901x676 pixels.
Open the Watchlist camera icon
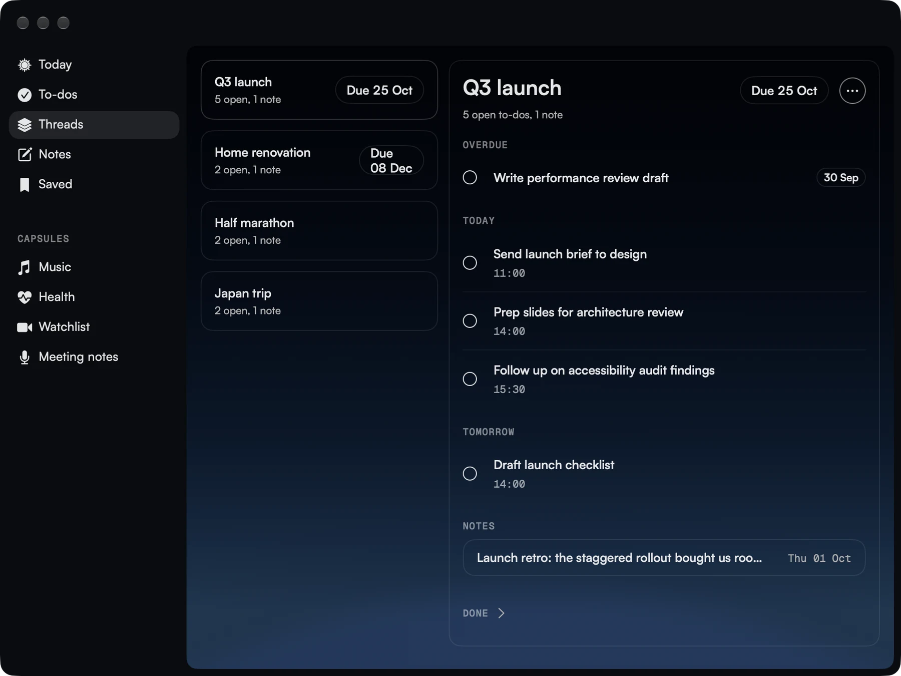pos(24,327)
